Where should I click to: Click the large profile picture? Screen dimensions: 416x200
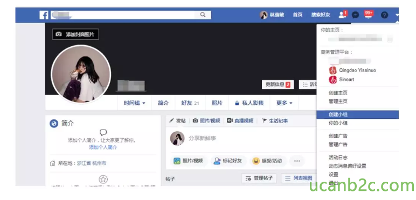[81, 74]
